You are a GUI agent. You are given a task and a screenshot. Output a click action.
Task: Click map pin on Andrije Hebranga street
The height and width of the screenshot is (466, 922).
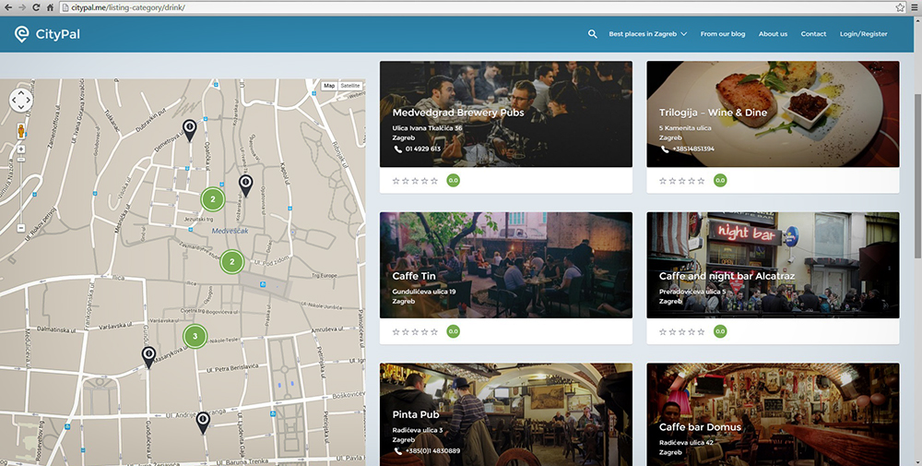coord(203,423)
